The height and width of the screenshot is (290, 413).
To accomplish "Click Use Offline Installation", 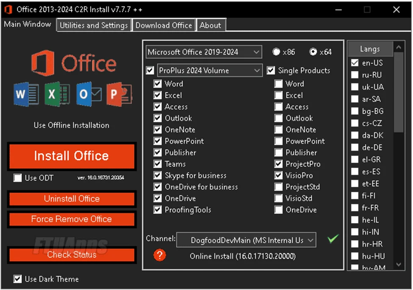I will click(72, 125).
